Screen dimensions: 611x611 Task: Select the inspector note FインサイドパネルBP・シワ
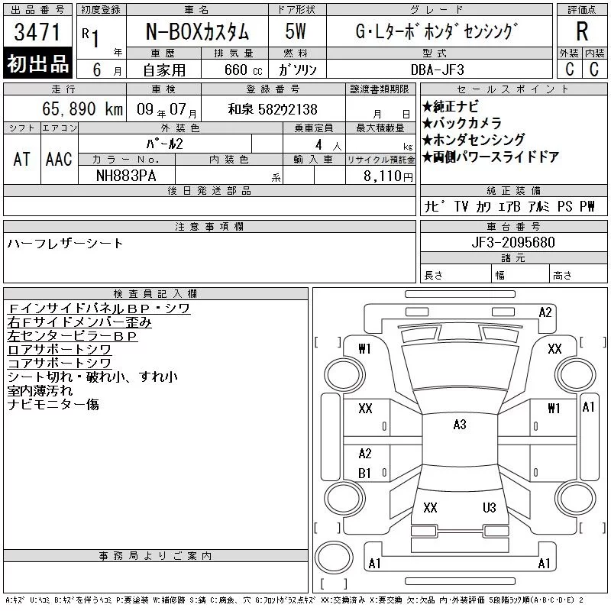tap(99, 309)
